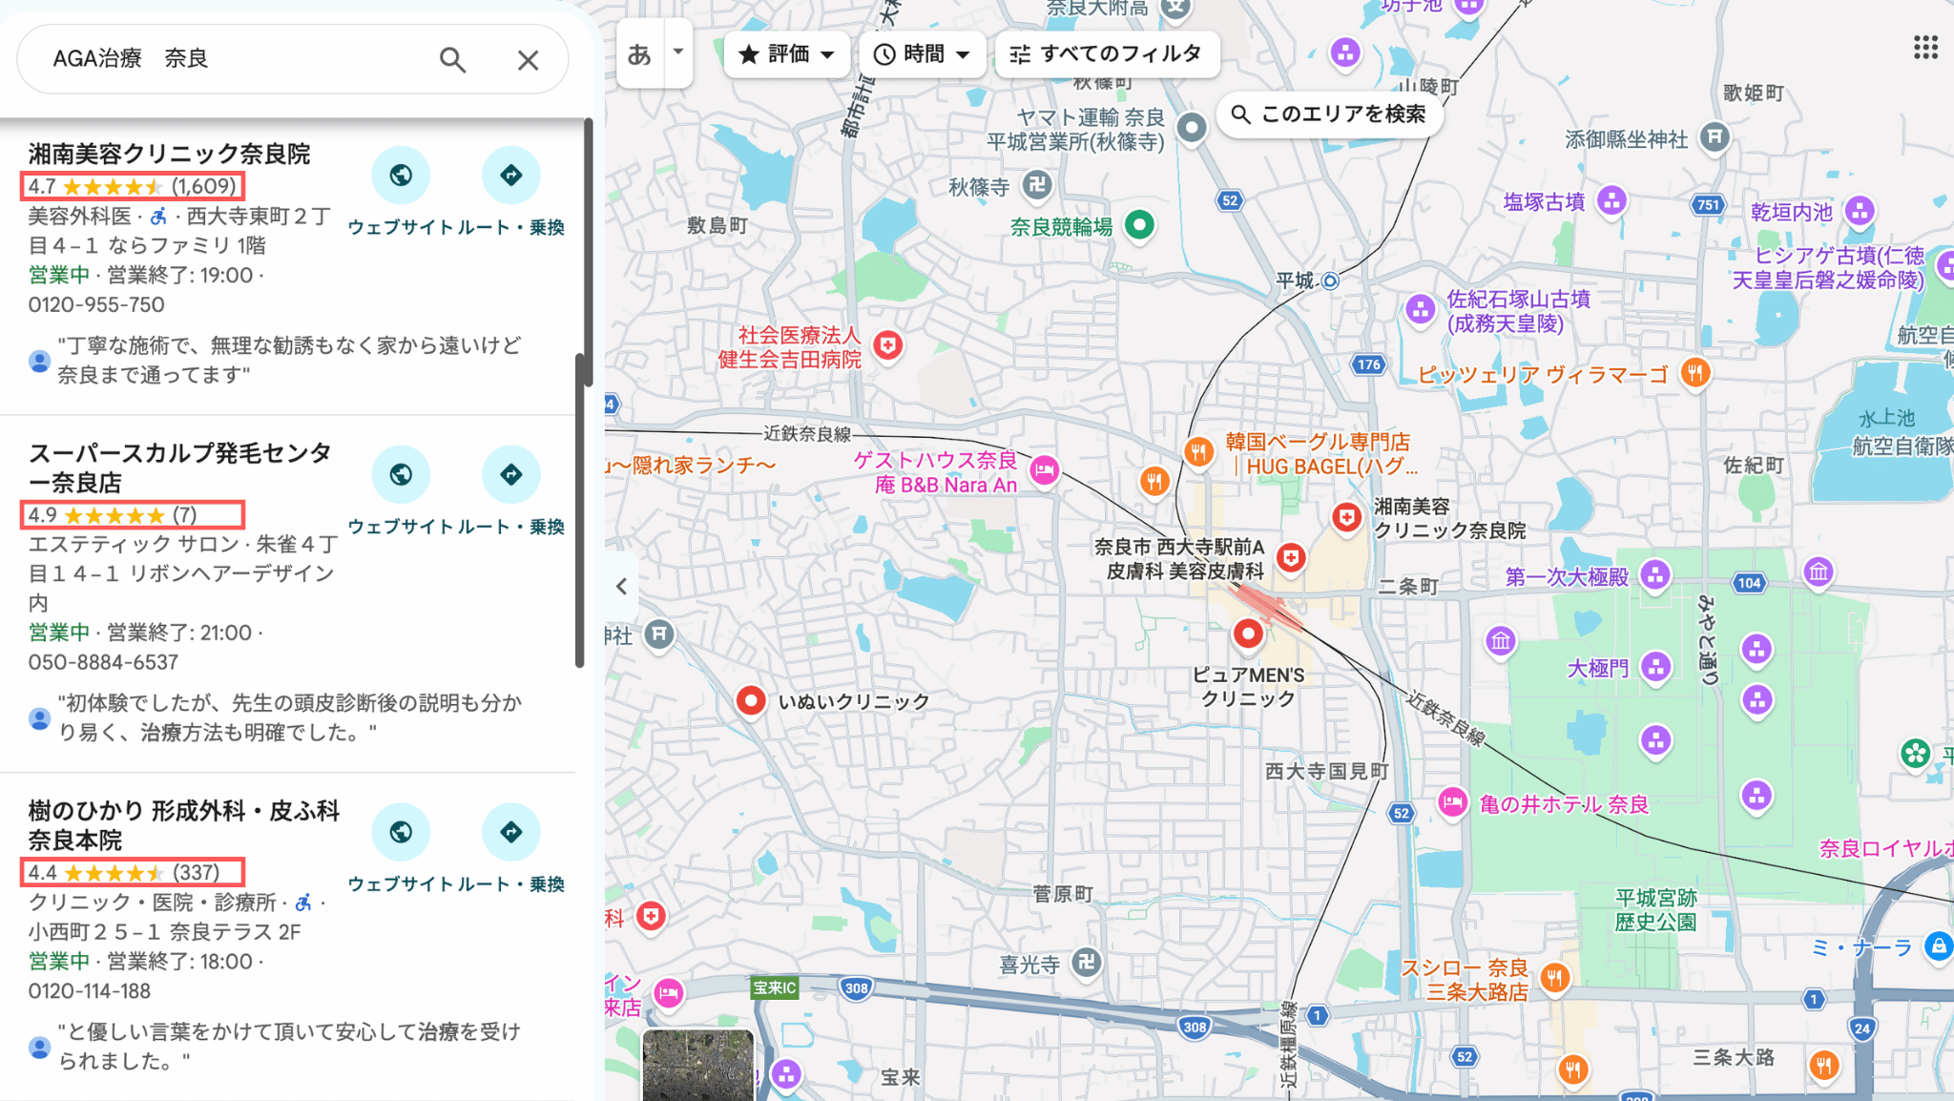Click the ヤマト運輸 奈良平城営業所 marker

[x=1192, y=128]
